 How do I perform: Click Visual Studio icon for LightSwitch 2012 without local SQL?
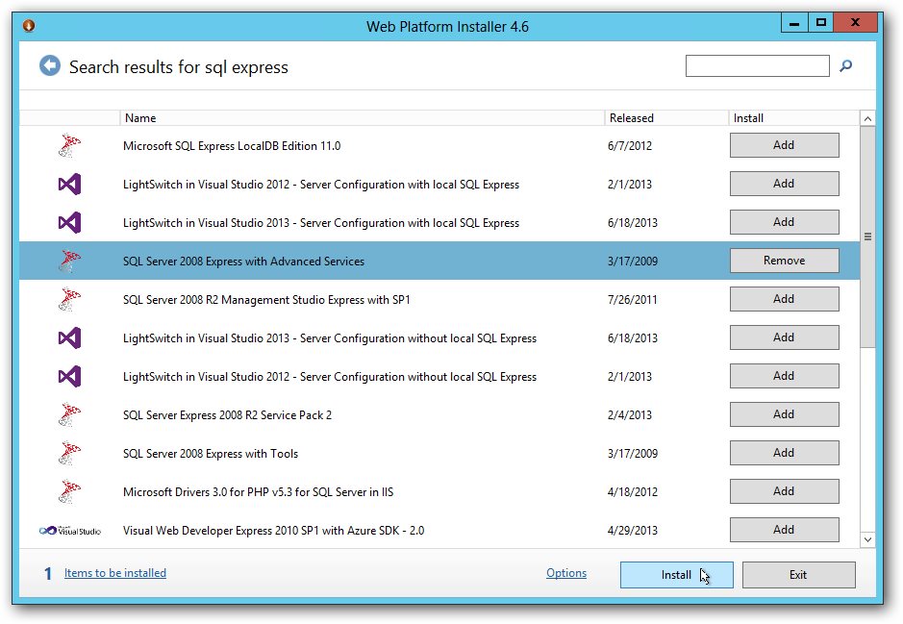coord(69,377)
